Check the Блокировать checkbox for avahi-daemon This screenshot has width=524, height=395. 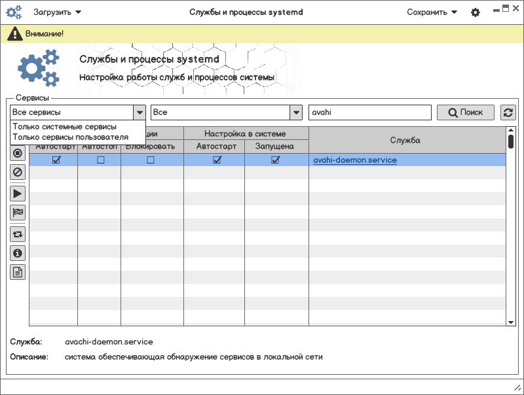pos(151,160)
